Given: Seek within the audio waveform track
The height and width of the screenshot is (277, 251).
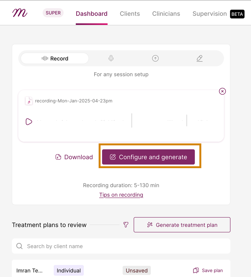Looking at the screenshot, I should (x=122, y=120).
